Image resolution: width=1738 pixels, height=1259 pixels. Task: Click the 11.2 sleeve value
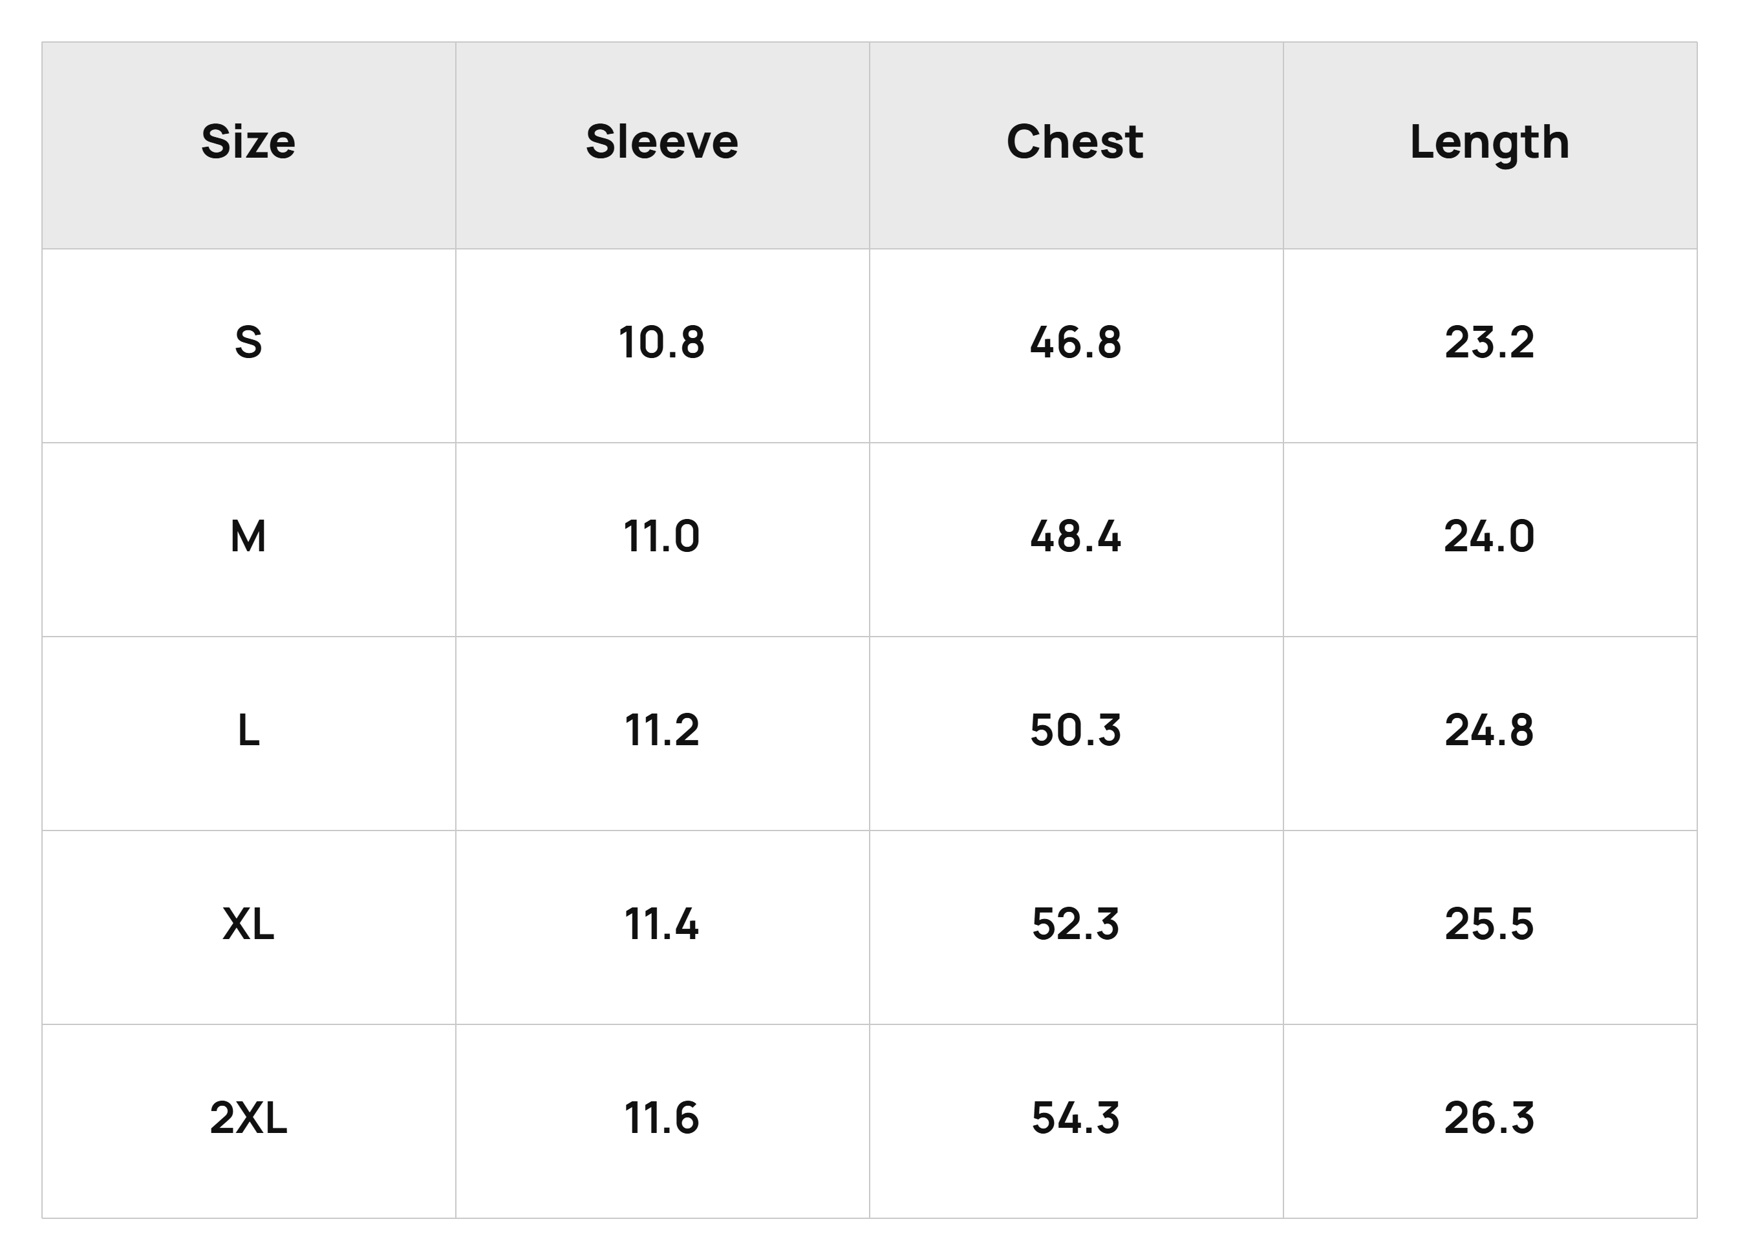[662, 730]
